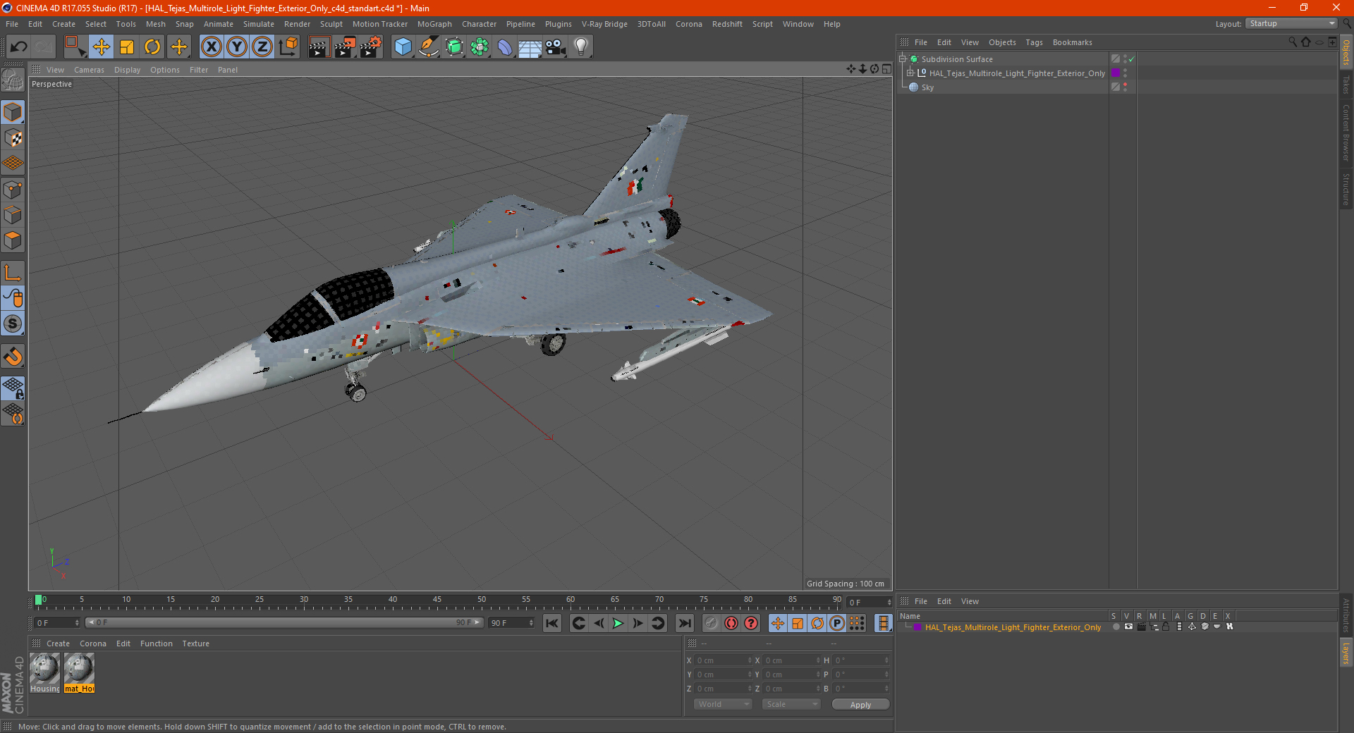Enable Axis mode
Viewport: 1354px width, 733px height.
pyautogui.click(x=13, y=273)
